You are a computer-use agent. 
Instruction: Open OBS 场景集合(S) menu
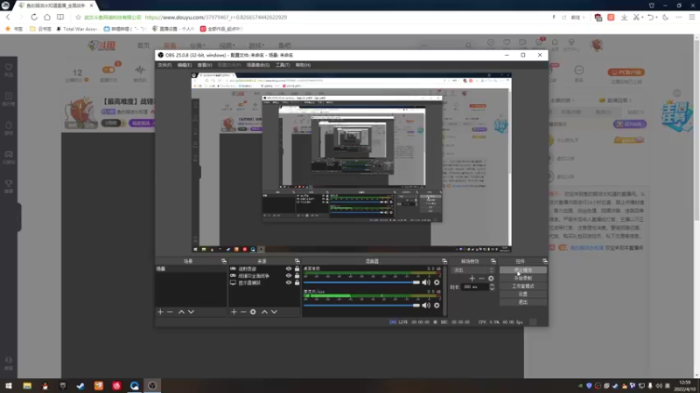pyautogui.click(x=258, y=65)
